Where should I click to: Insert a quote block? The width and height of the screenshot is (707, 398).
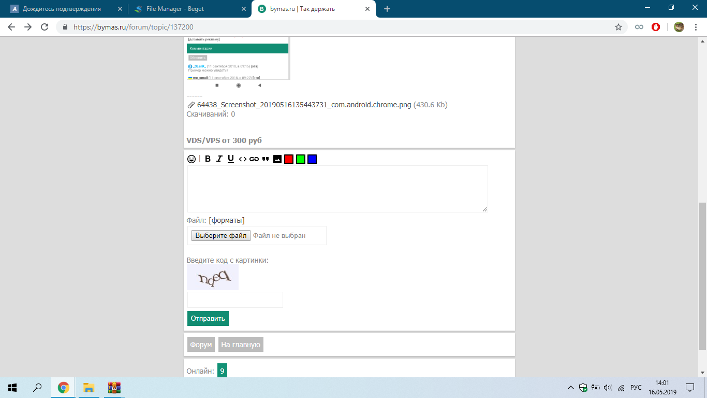tap(266, 159)
